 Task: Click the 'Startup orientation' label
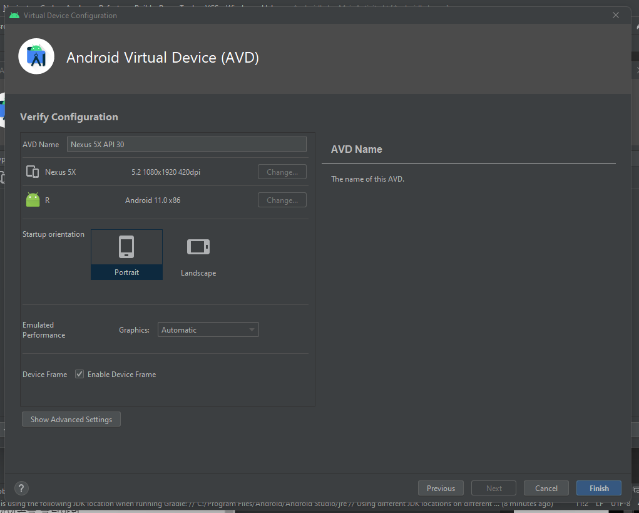(53, 234)
